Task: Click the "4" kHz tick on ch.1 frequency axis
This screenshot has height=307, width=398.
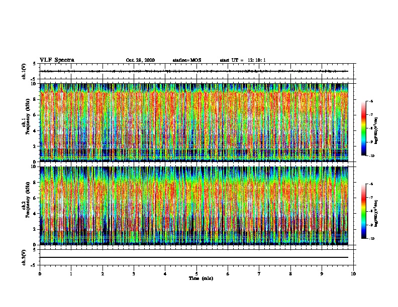Action: (35, 131)
